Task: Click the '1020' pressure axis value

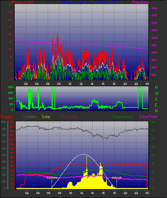Action: (155, 8)
